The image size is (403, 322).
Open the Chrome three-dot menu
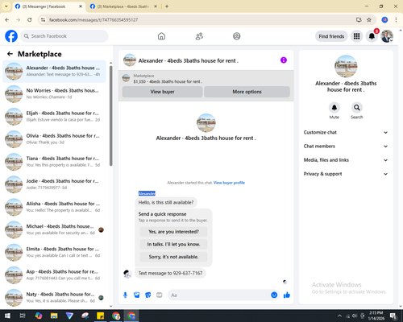click(396, 20)
